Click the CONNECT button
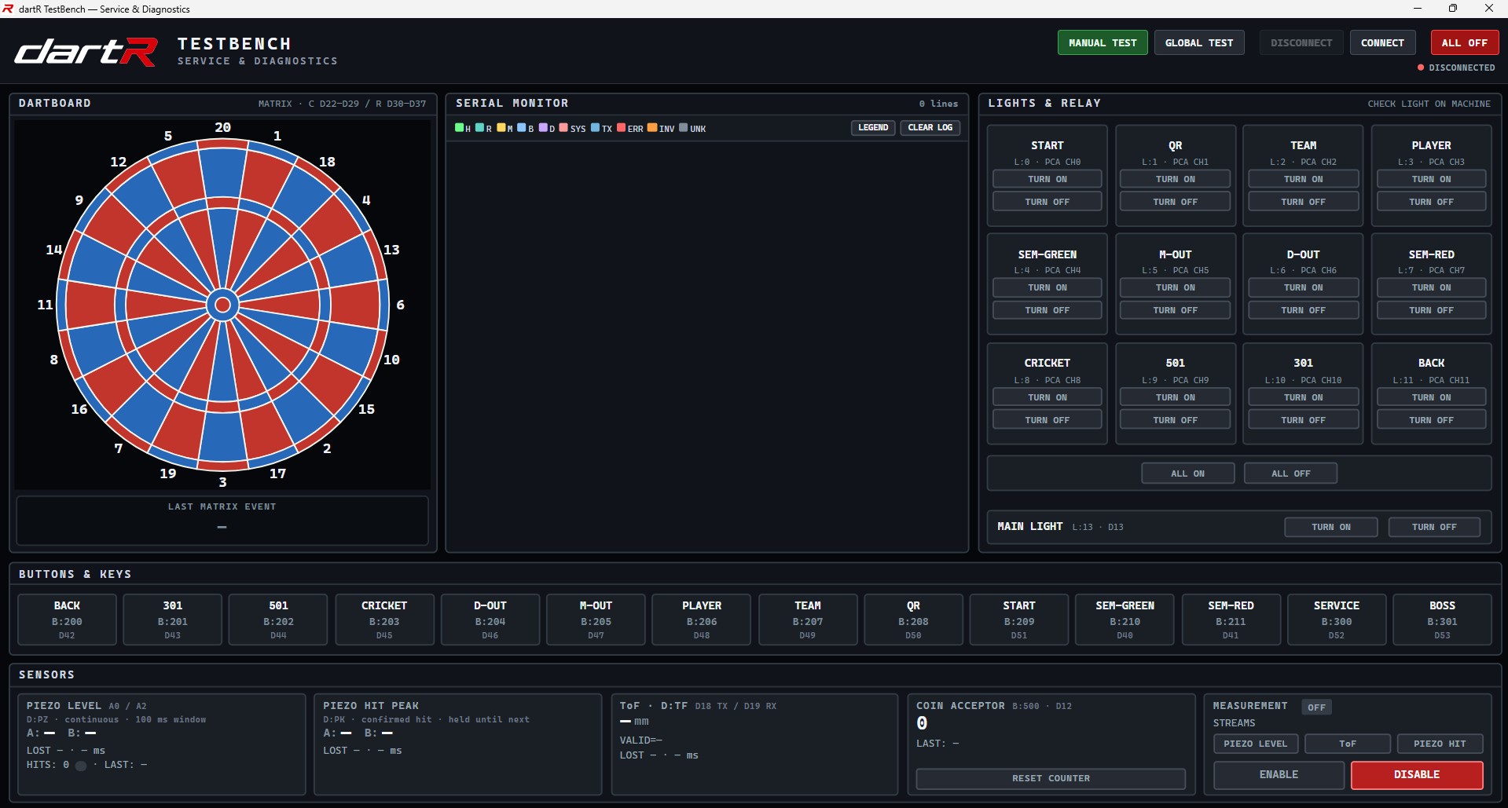Image resolution: width=1508 pixels, height=808 pixels. click(x=1382, y=42)
